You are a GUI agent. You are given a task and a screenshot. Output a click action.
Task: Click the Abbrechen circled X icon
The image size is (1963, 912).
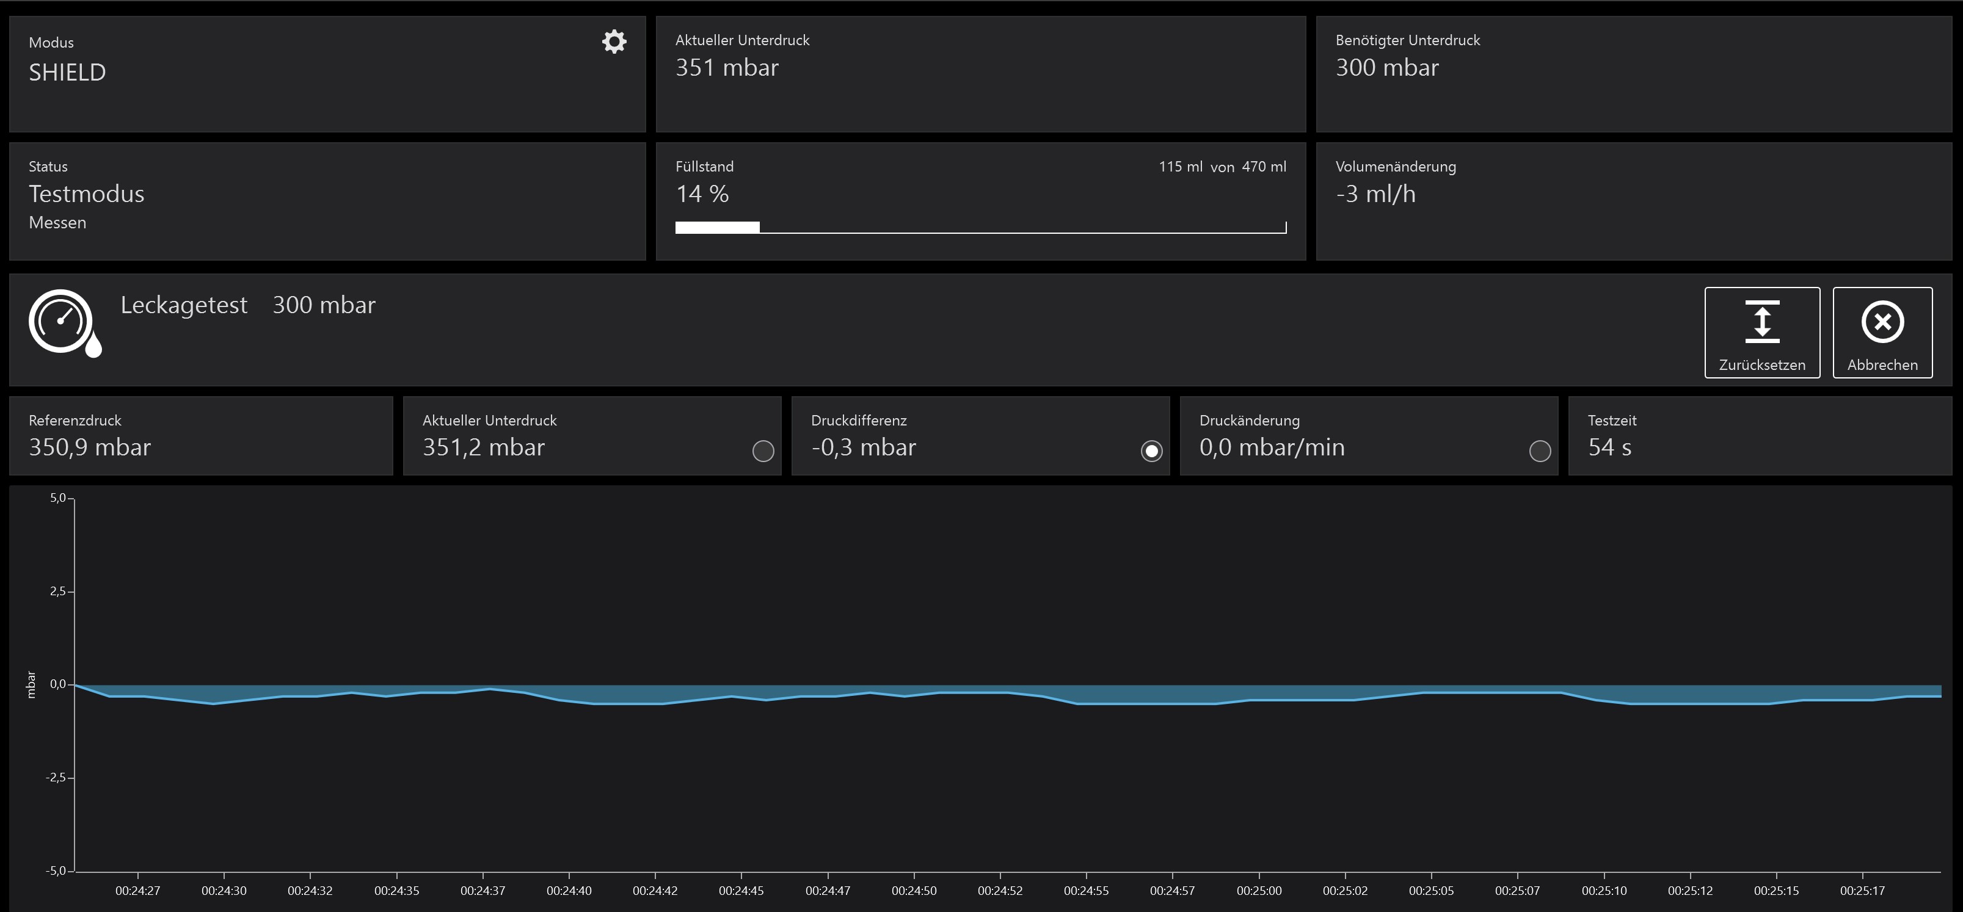(x=1882, y=322)
